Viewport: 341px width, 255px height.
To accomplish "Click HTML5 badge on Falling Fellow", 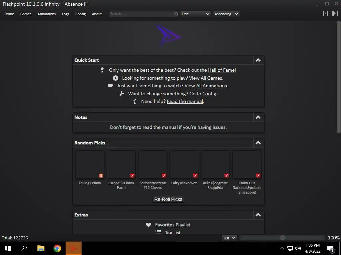I will click(x=101, y=176).
